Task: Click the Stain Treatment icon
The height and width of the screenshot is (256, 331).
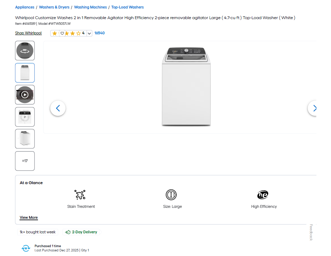Action: pos(80,195)
